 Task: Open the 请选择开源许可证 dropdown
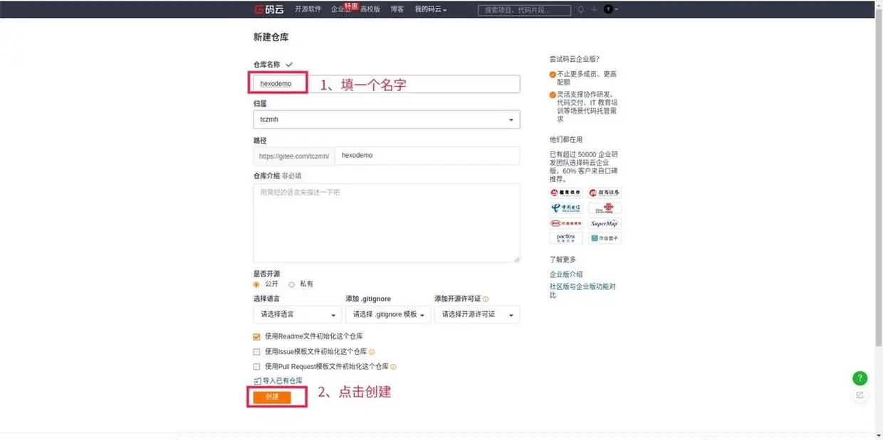(477, 314)
